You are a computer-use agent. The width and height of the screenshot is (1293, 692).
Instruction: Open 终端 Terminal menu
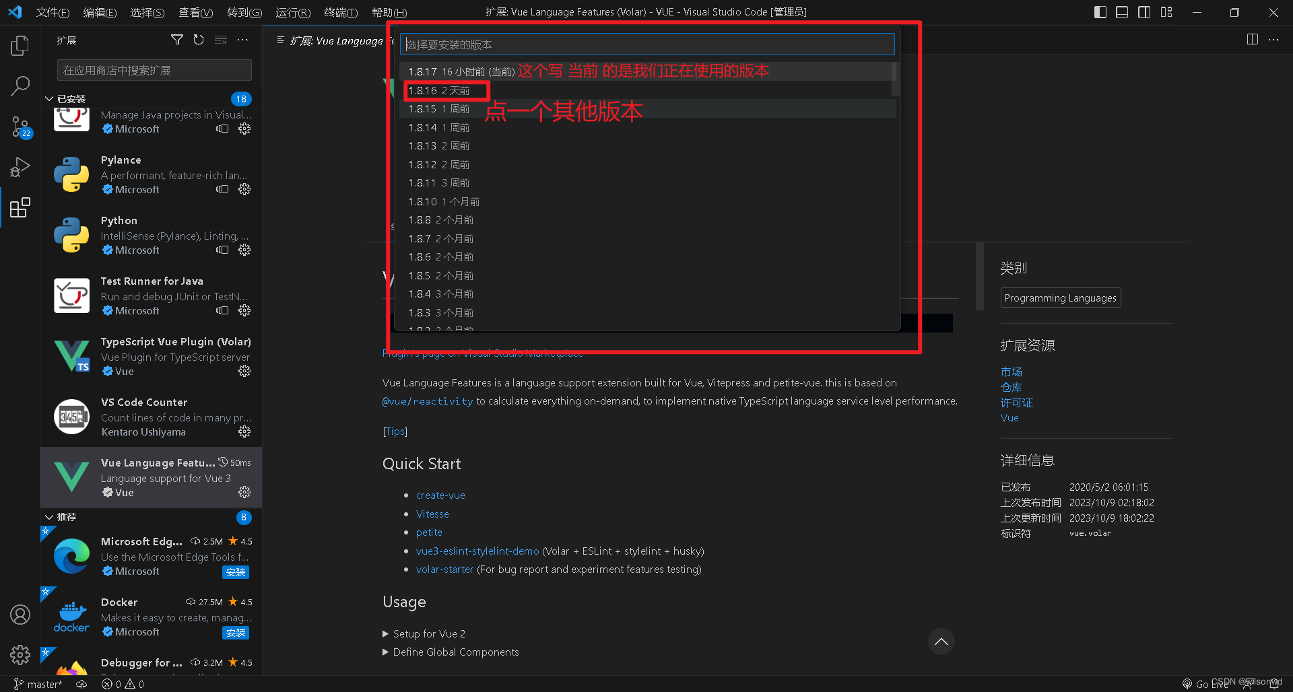pyautogui.click(x=341, y=12)
